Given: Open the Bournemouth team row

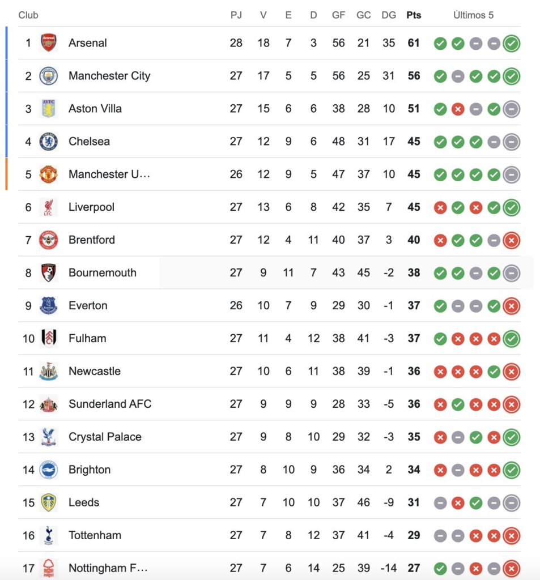Looking at the screenshot, I should [102, 273].
